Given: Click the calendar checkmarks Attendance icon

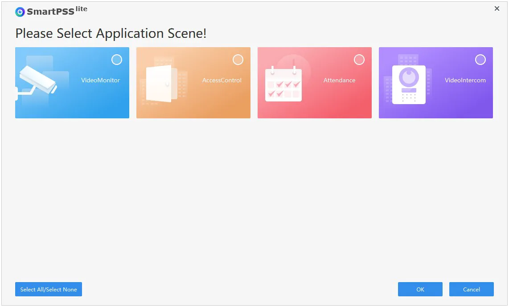Looking at the screenshot, I should (x=283, y=84).
